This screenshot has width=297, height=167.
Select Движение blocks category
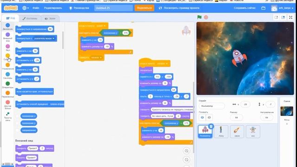(8, 26)
